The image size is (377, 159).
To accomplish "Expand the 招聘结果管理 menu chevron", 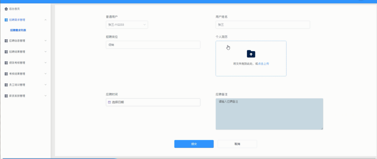I will coord(45,52).
